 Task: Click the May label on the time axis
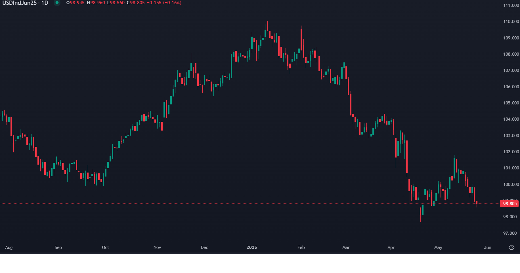(x=438, y=247)
